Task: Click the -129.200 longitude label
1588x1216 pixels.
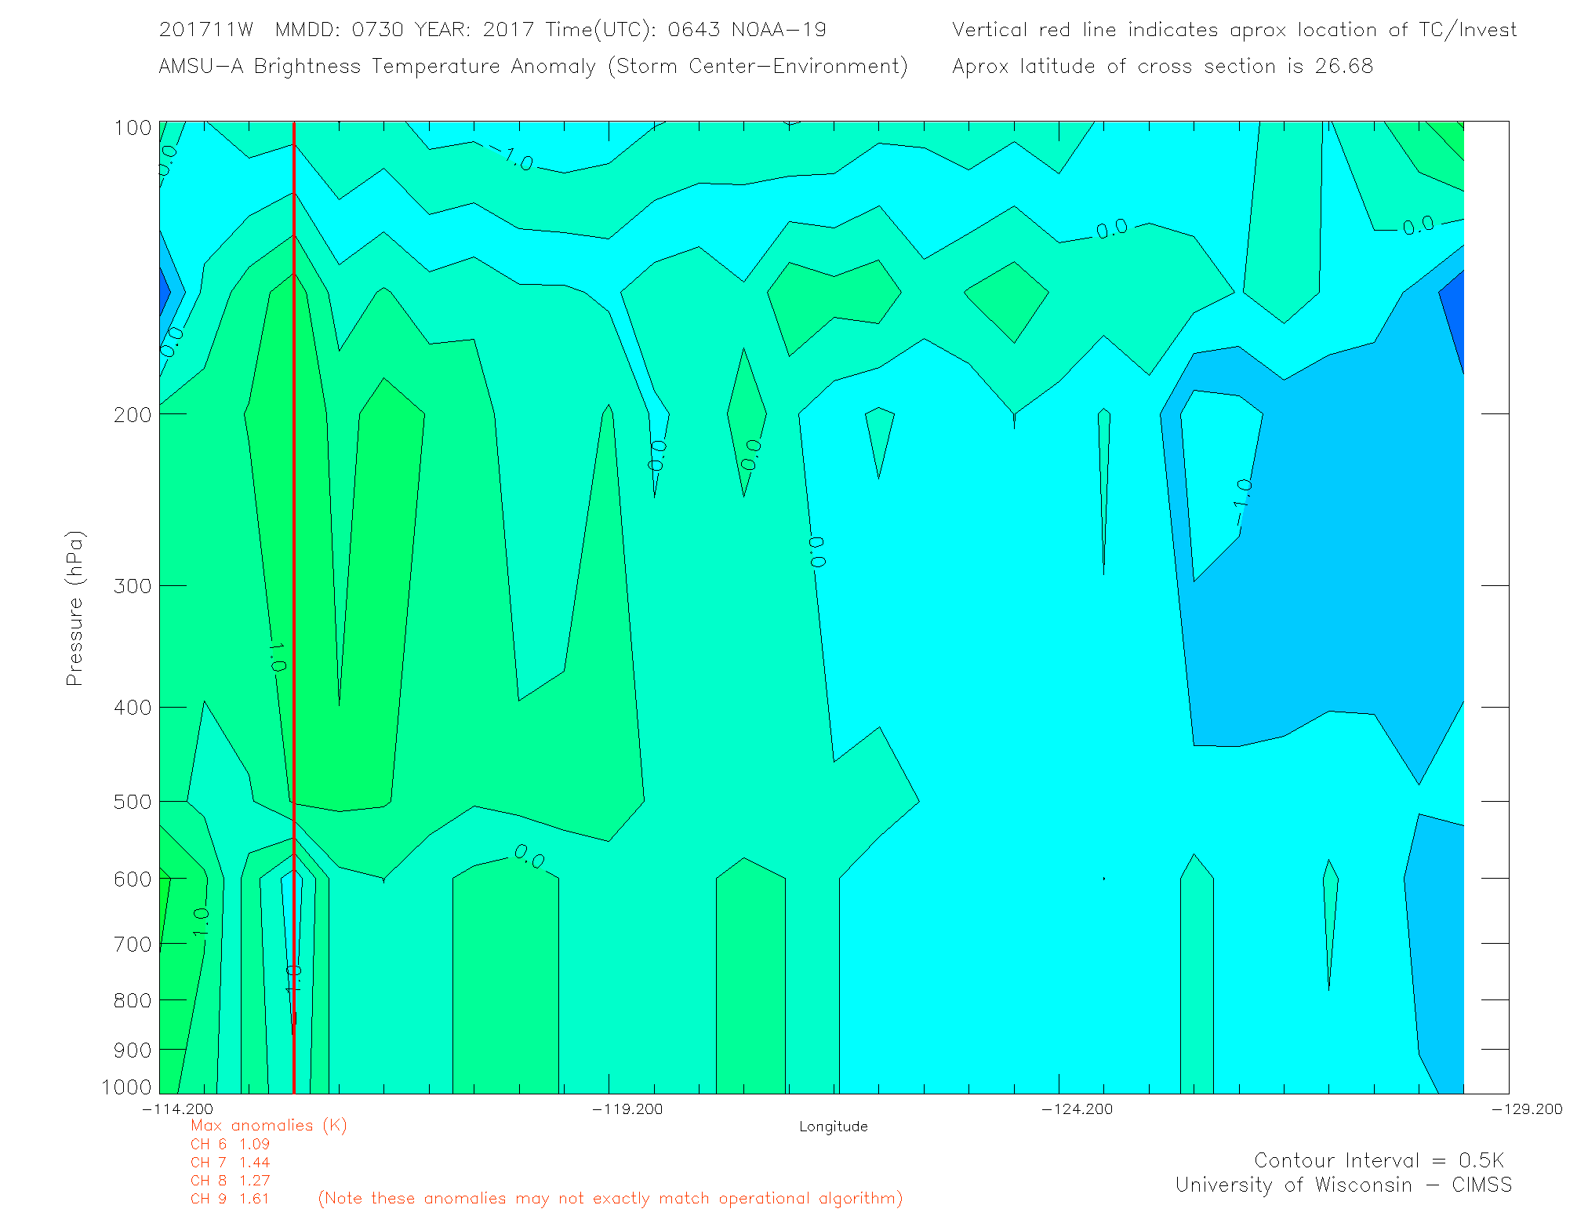Action: click(x=1526, y=1109)
